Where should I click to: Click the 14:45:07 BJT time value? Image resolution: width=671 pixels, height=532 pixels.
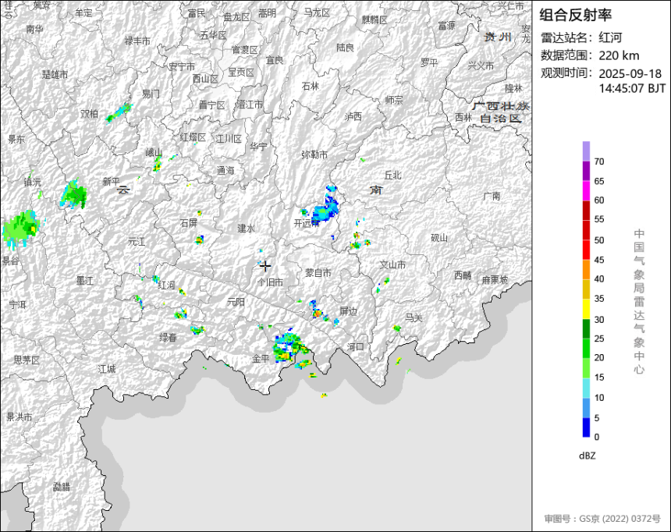coord(632,89)
